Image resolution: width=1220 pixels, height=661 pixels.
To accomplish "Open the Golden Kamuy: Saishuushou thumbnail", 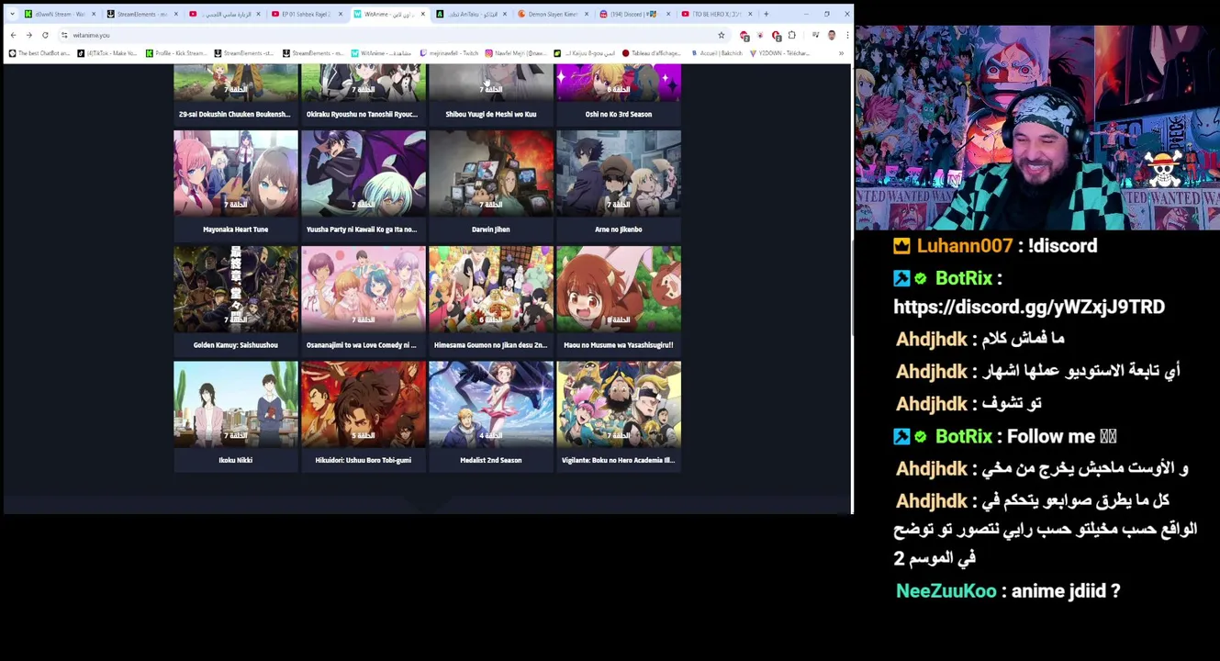I will tap(236, 288).
